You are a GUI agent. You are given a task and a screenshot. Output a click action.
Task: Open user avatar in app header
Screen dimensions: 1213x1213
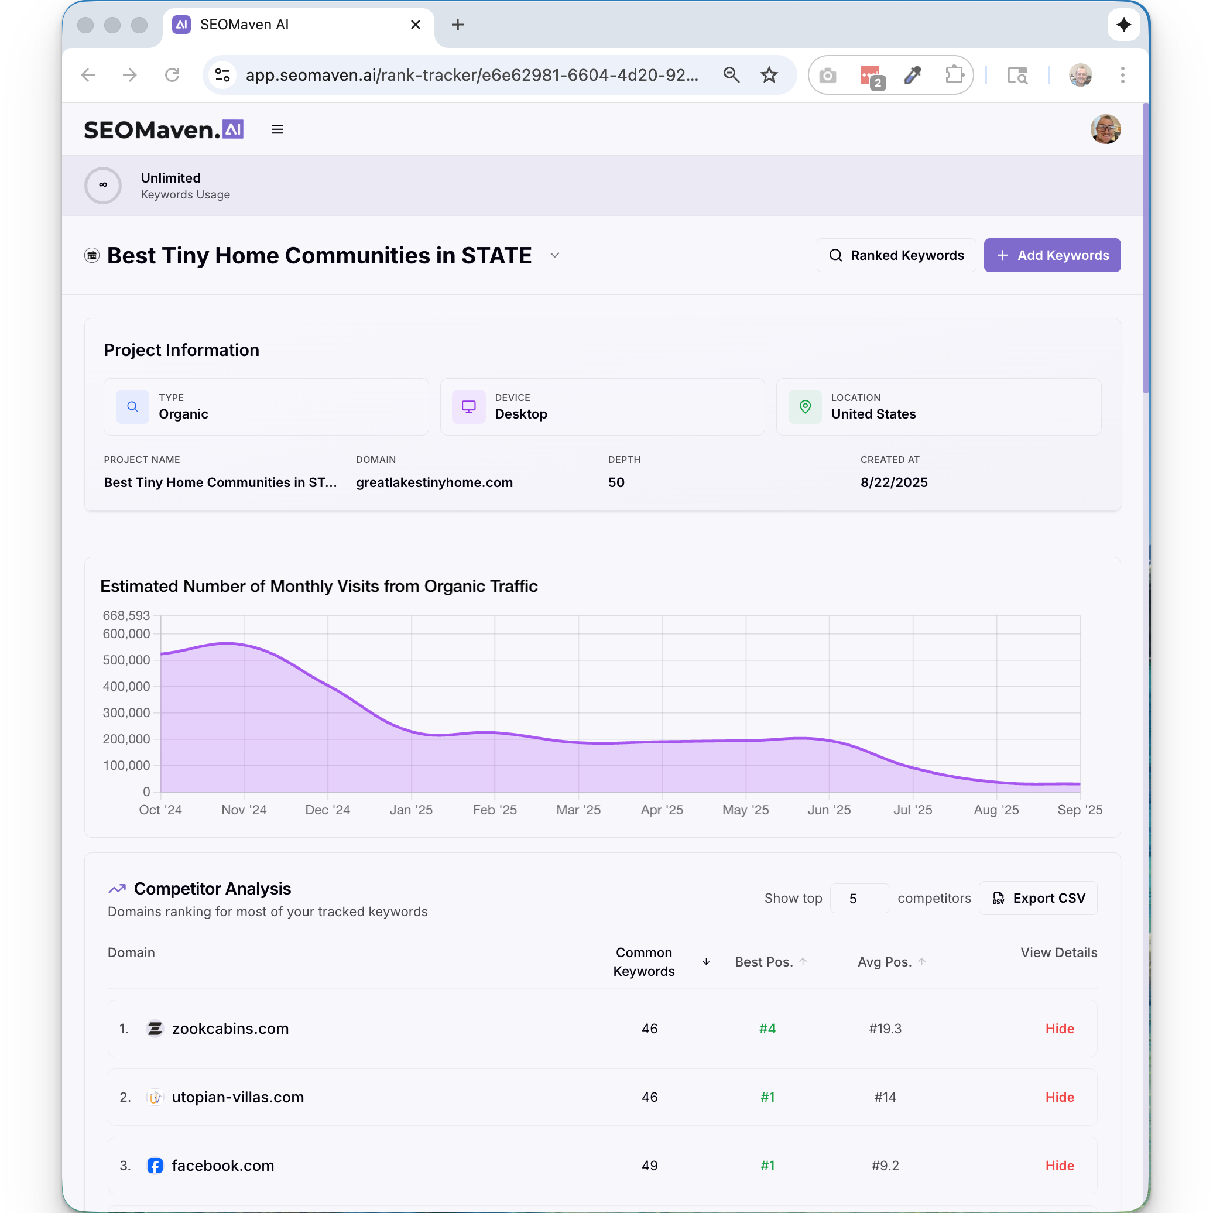tap(1104, 129)
